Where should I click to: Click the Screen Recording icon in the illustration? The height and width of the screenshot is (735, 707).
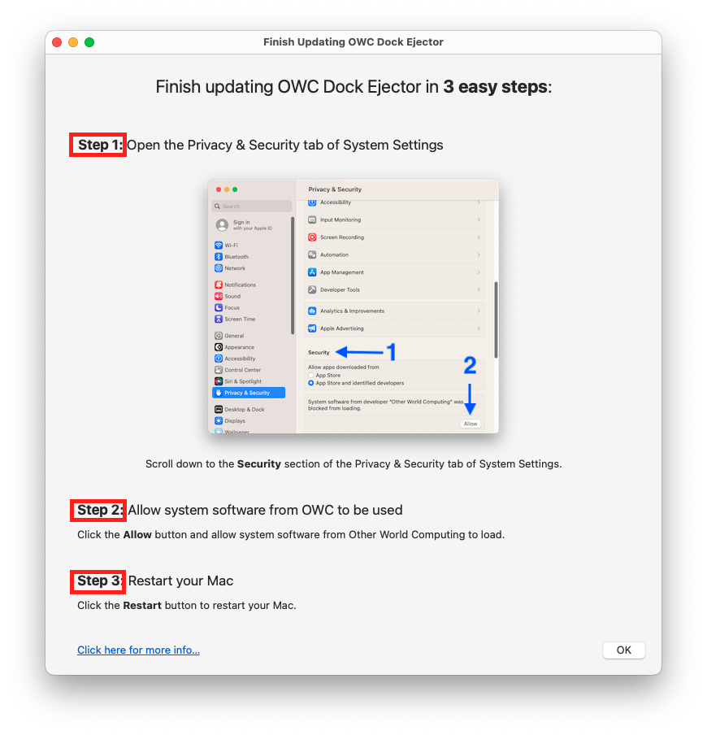[312, 237]
